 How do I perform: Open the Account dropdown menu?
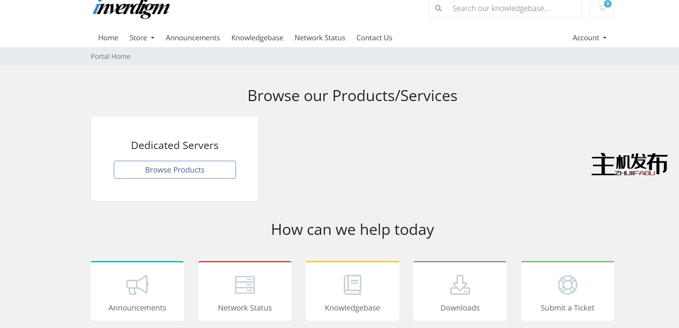click(x=589, y=38)
